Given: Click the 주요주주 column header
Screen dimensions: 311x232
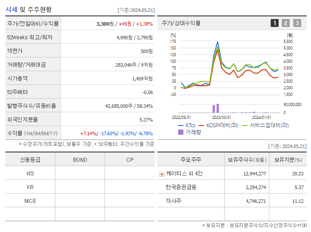Looking at the screenshot, I should click(190, 160).
